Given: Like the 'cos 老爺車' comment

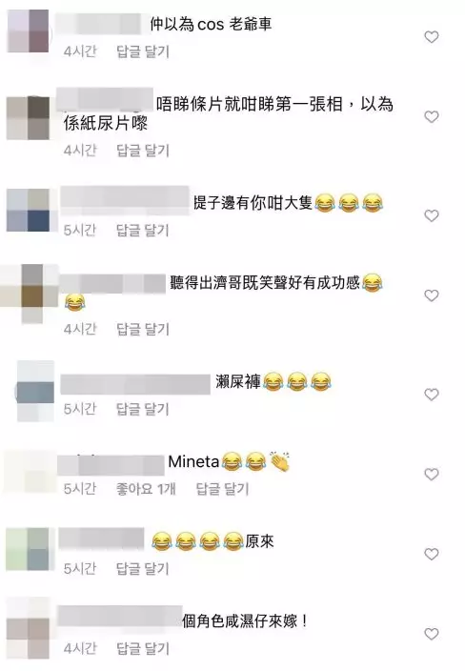Looking at the screenshot, I should pyautogui.click(x=432, y=37).
